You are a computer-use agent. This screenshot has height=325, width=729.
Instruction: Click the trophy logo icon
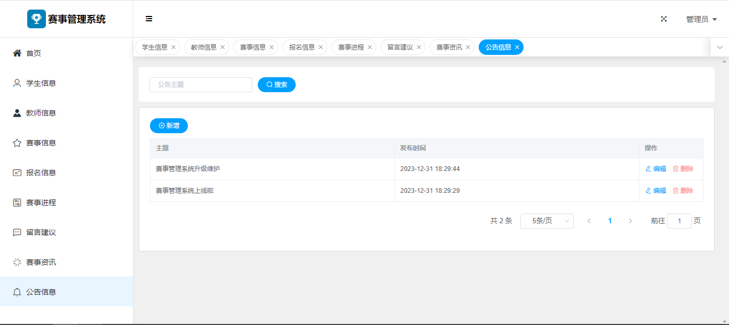click(36, 19)
